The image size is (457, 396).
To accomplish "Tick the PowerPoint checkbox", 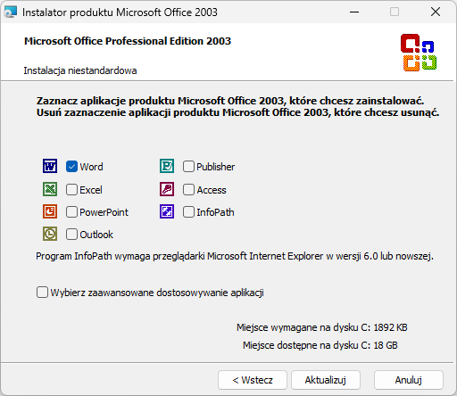I will (x=71, y=212).
